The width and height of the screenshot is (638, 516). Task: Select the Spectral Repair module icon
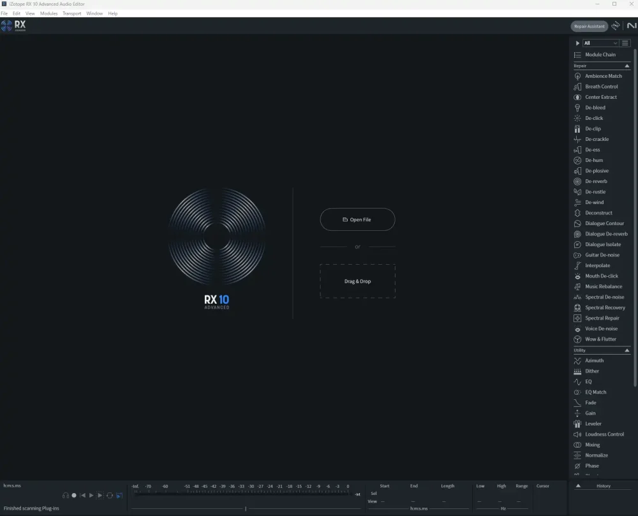click(x=577, y=318)
